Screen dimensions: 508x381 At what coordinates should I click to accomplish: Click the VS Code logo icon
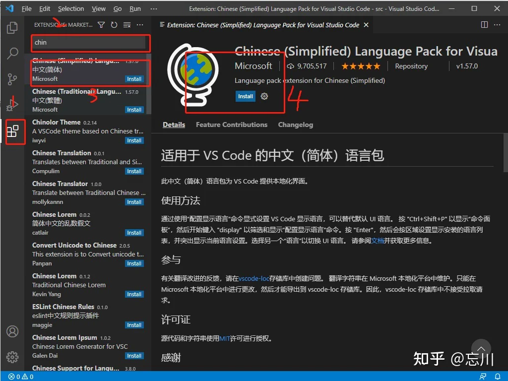coord(10,8)
